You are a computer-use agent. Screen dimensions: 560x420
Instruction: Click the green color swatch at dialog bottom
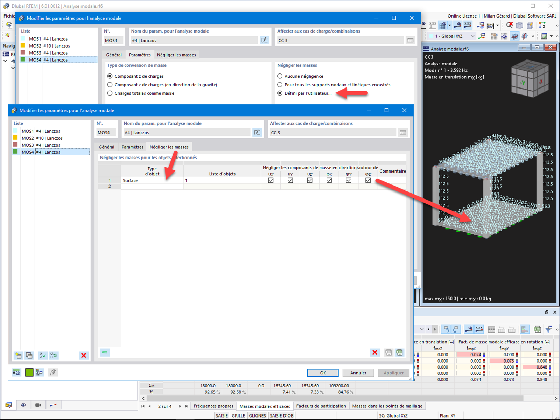click(29, 372)
